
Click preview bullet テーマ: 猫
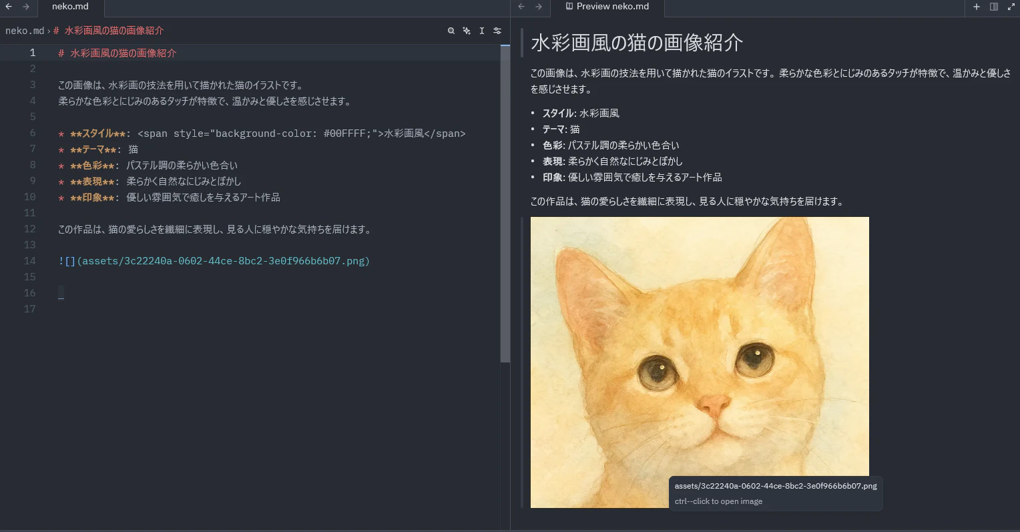[561, 129]
